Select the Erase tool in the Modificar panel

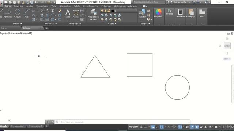pyautogui.click(x=60, y=11)
